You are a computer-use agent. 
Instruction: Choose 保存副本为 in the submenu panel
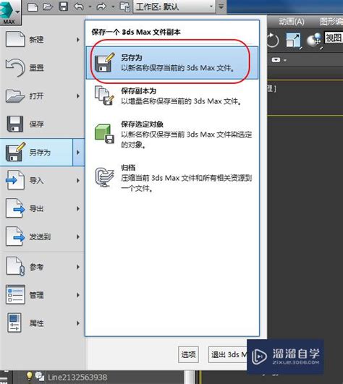[172, 95]
